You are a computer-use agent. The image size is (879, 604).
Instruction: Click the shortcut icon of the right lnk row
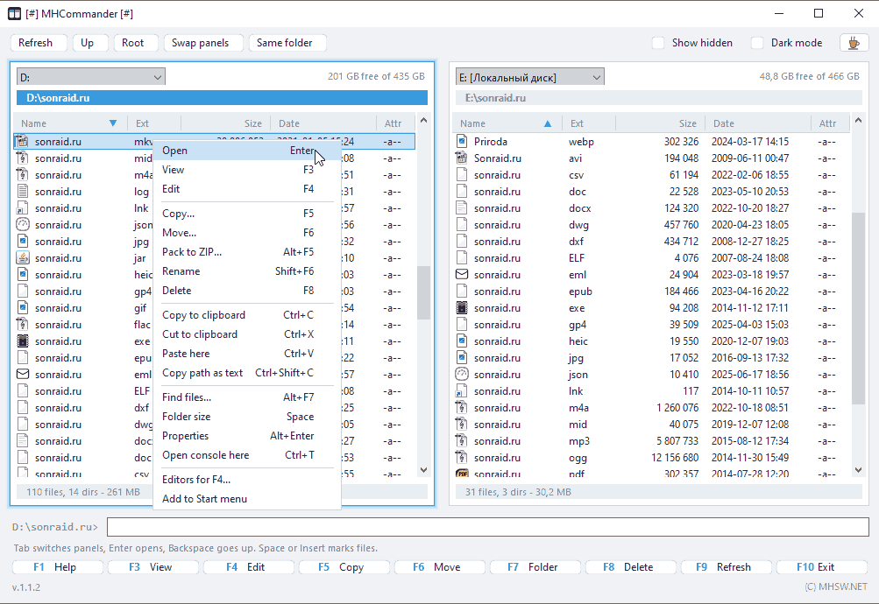pos(461,391)
